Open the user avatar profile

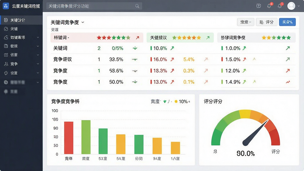pyautogui.click(x=291, y=6)
